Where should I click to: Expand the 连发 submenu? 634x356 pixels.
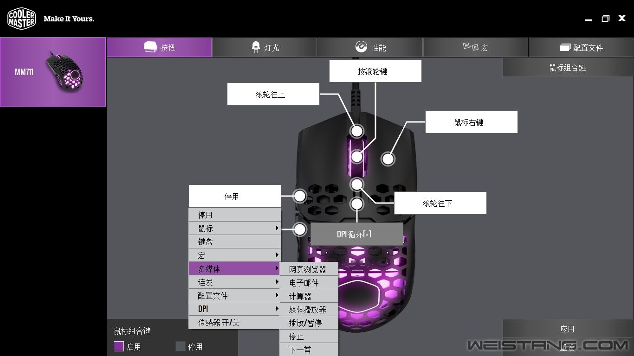click(x=235, y=282)
